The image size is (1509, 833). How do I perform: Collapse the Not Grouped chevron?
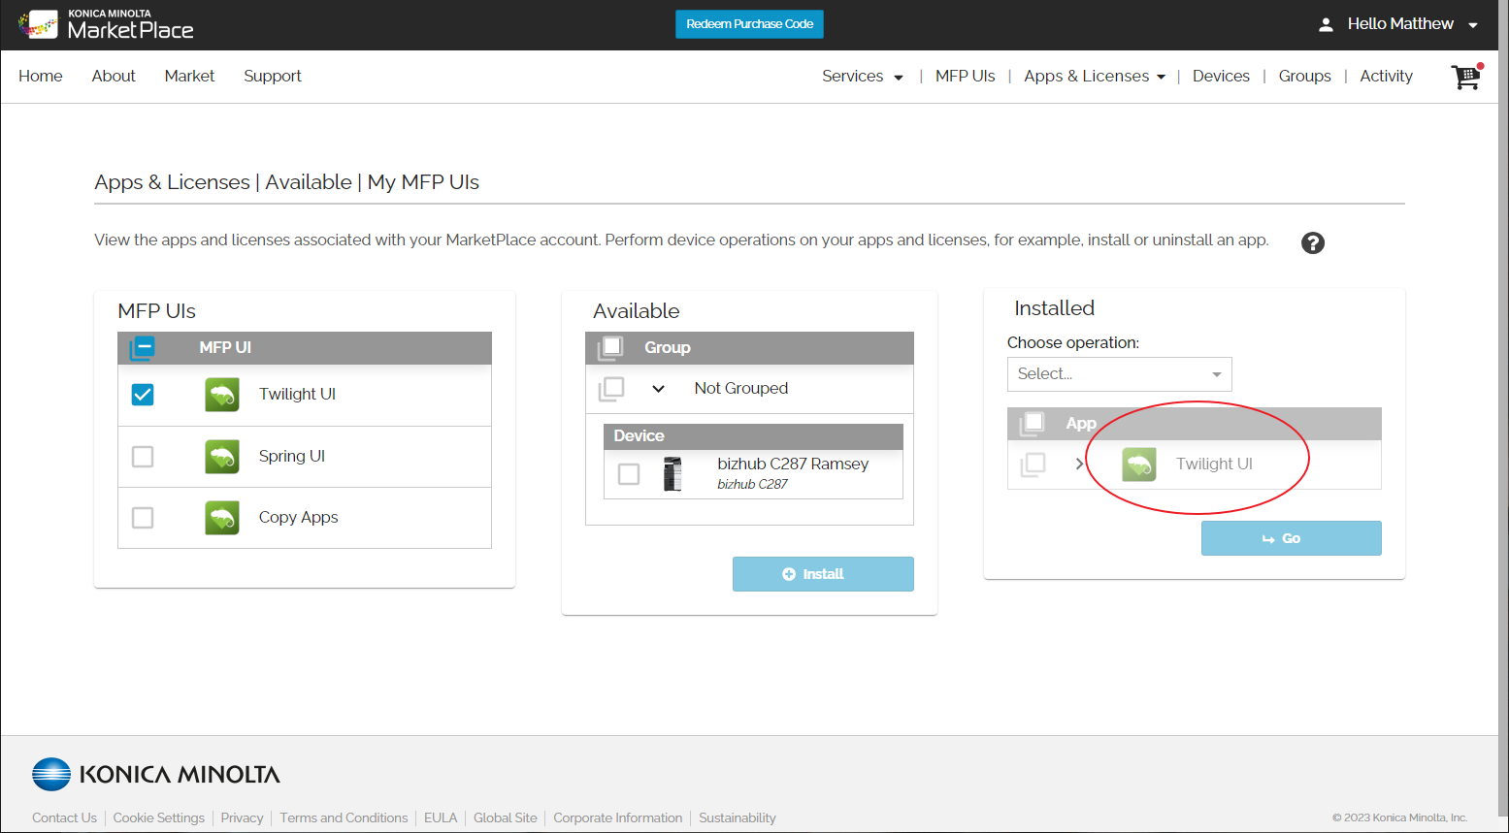point(658,389)
